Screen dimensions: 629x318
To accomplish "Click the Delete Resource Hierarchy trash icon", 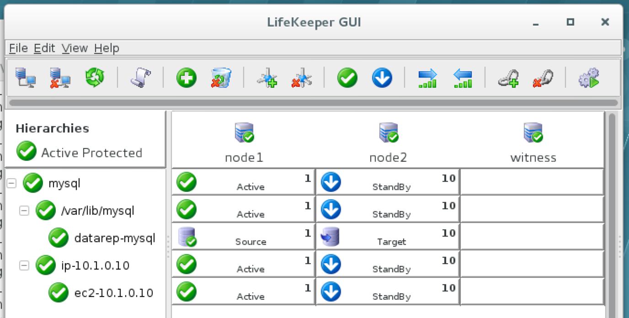I will tap(221, 78).
